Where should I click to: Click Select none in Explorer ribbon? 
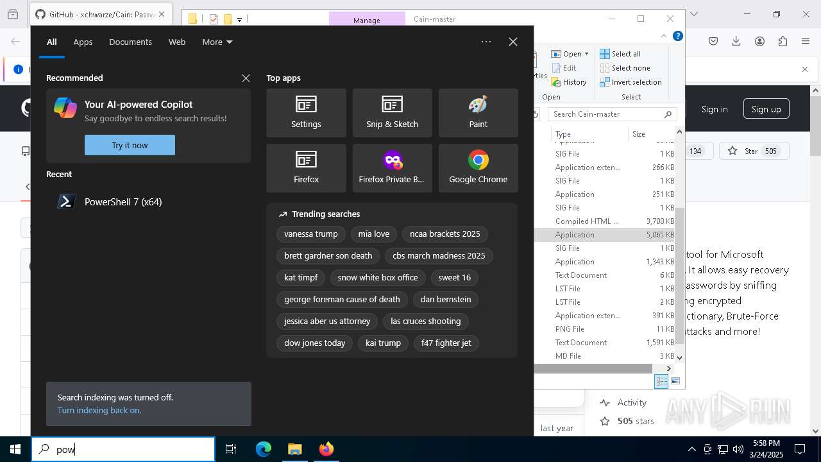click(x=625, y=68)
